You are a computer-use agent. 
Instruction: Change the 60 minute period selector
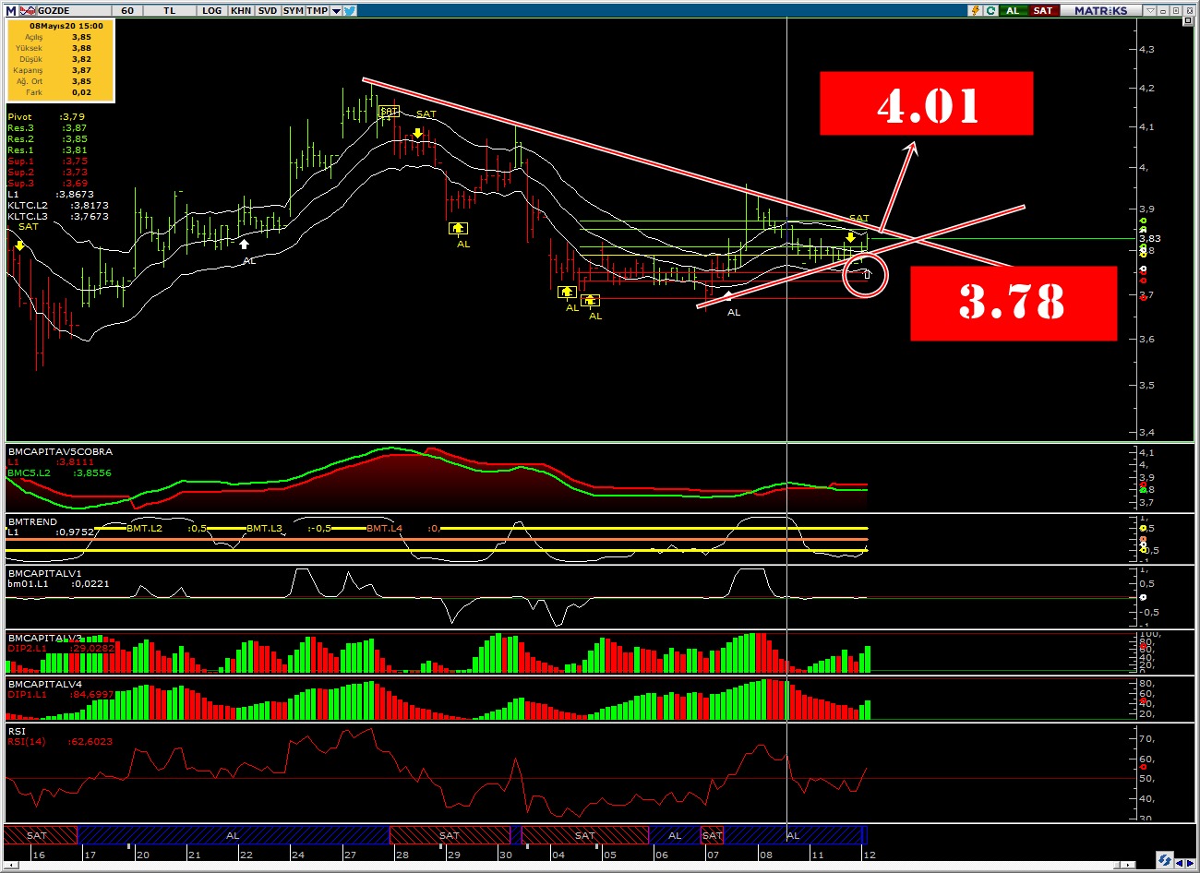[x=127, y=10]
